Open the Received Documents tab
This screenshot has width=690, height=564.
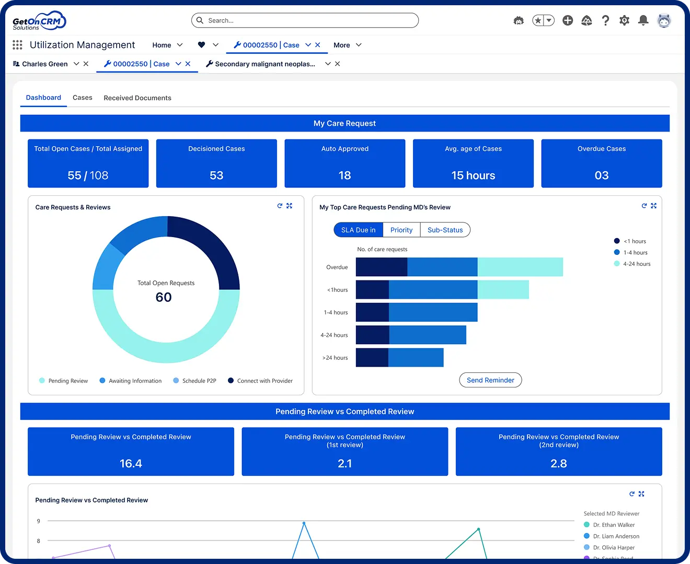tap(137, 98)
